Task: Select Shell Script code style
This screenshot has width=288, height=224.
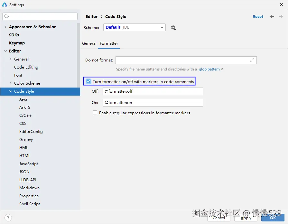Action: [30, 204]
